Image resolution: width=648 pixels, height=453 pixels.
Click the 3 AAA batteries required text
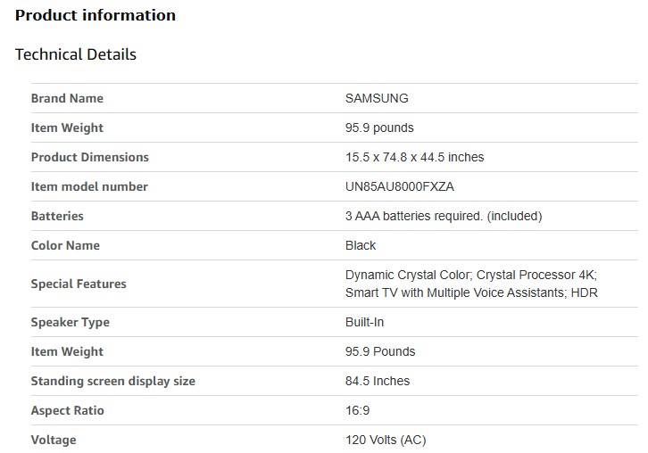click(444, 216)
